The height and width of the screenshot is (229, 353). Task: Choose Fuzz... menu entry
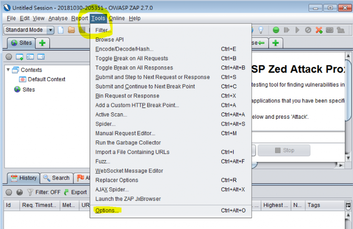pos(171,162)
